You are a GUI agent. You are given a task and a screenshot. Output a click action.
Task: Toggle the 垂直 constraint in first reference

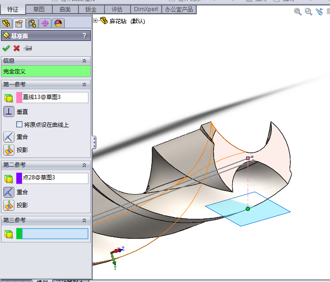tap(9, 111)
